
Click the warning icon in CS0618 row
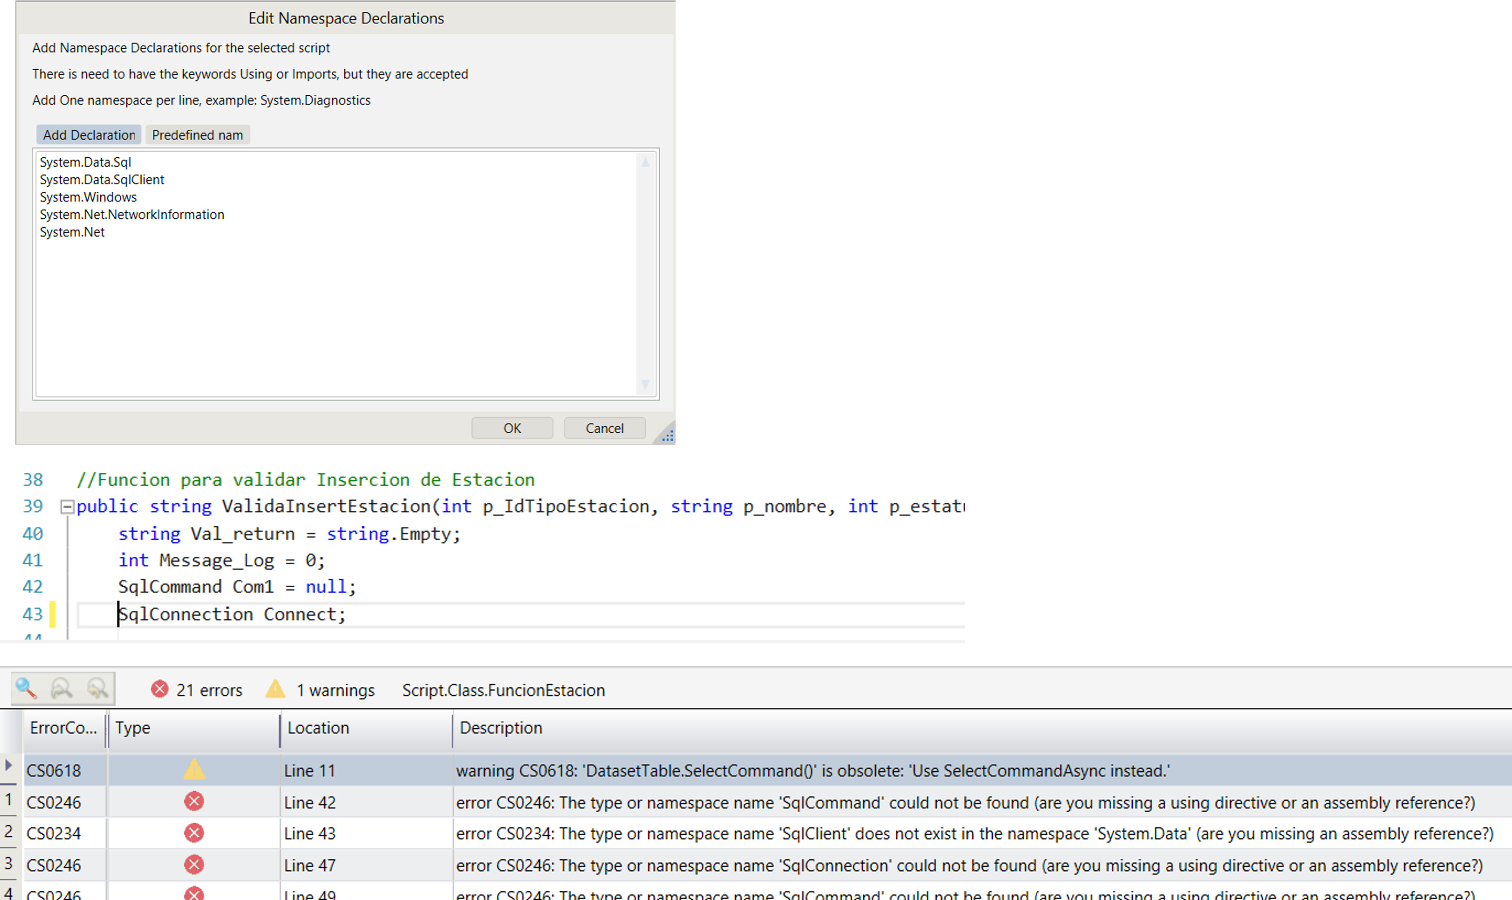[x=194, y=770]
